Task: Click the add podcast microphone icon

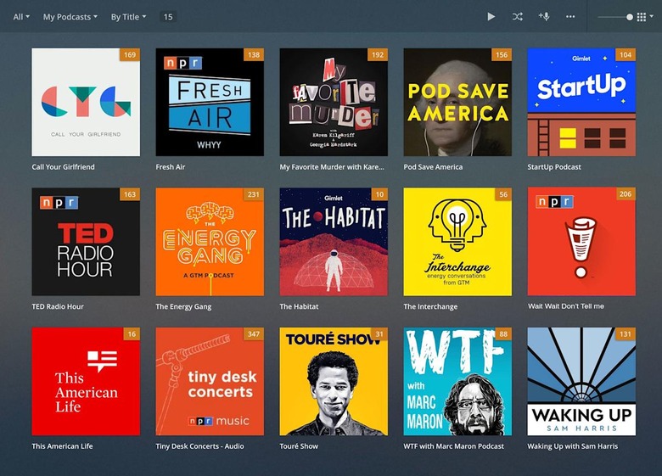Action: tap(544, 17)
